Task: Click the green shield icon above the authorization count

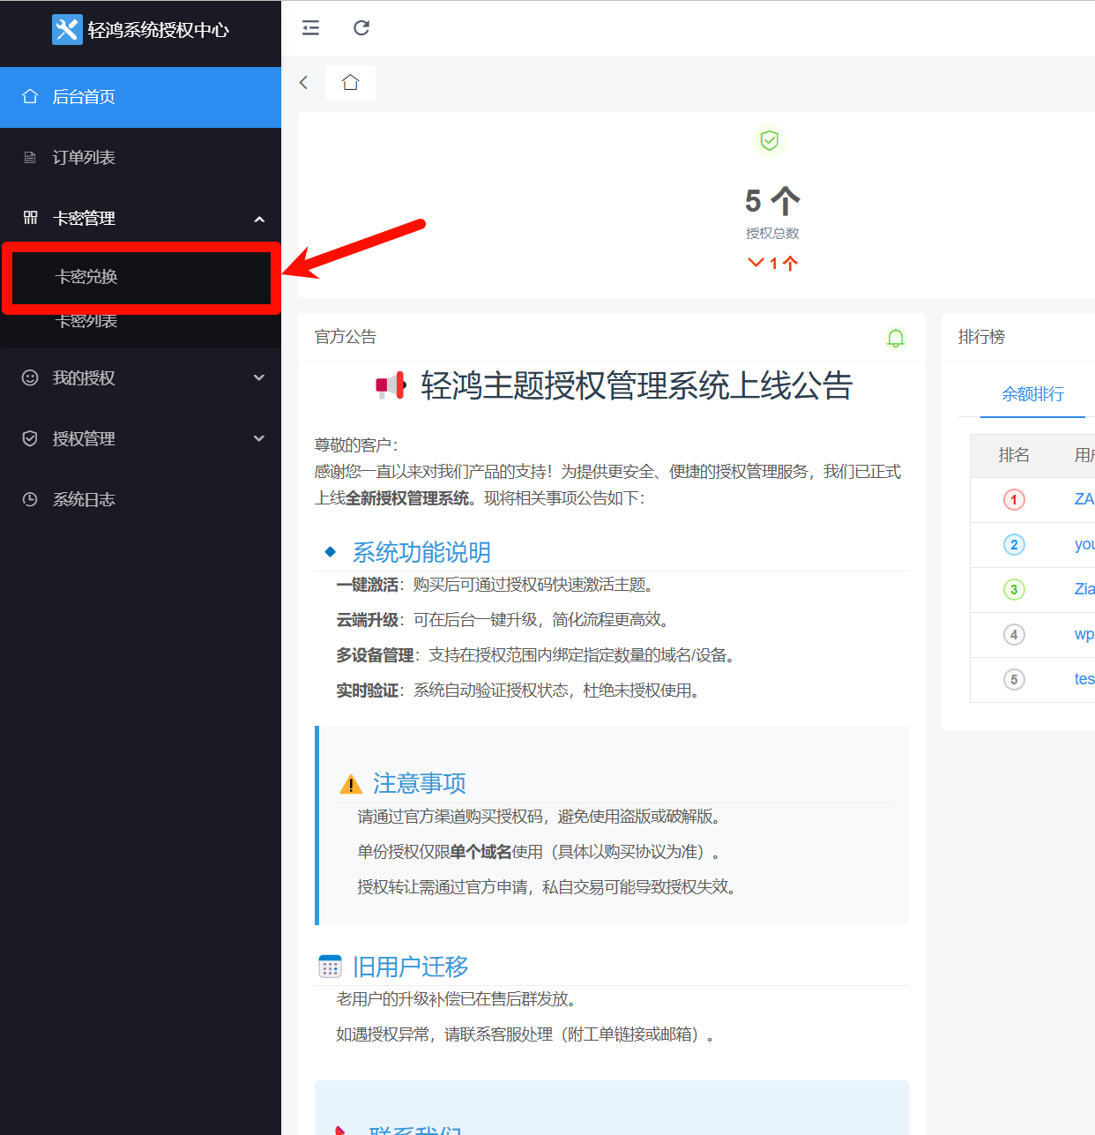Action: (x=770, y=141)
